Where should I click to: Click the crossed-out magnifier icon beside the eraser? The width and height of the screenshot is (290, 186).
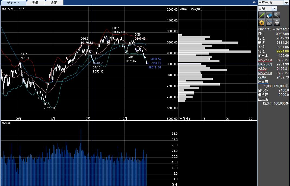click(276, 15)
